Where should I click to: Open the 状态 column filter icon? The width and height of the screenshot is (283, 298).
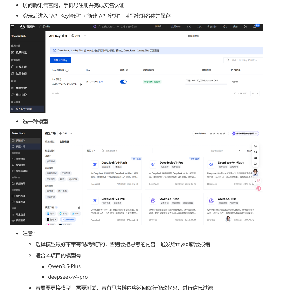point(127,70)
